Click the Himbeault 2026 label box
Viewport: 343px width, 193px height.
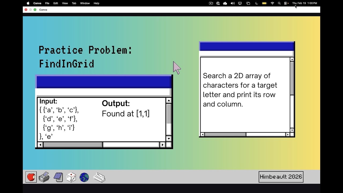[x=281, y=177]
